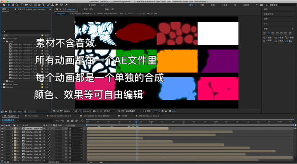Open the active camera view dropdown

pos(133,111)
